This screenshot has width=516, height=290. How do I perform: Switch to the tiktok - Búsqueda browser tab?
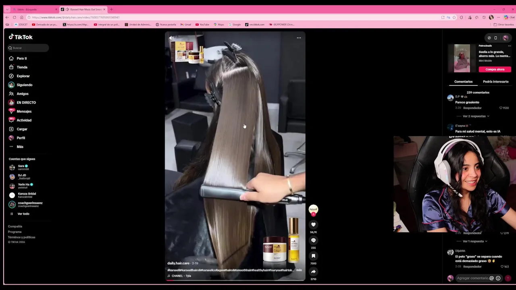pos(35,9)
